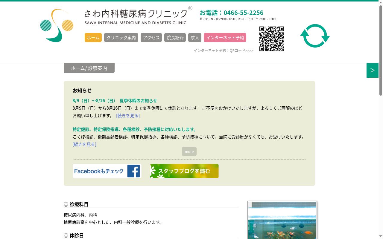Click the お知らせ heading

82,90
